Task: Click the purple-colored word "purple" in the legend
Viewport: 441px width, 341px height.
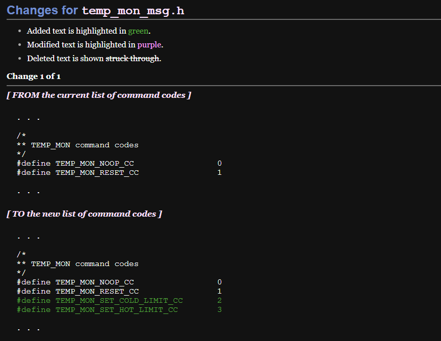Action: coord(149,45)
